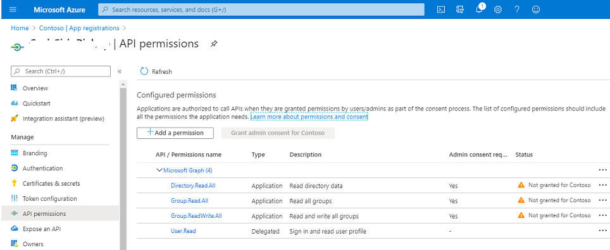Screen dimensions: 610x250
Task: Click the global search resources box
Action: coord(261,9)
